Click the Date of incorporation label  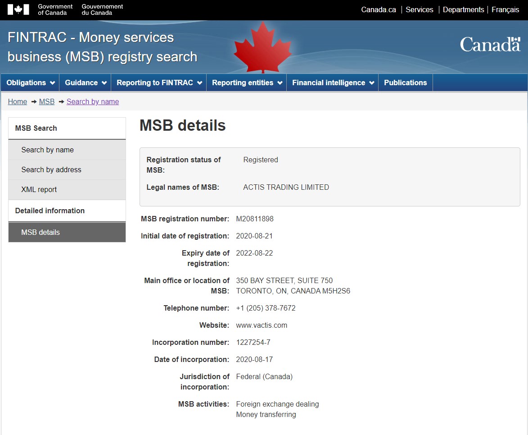(192, 360)
